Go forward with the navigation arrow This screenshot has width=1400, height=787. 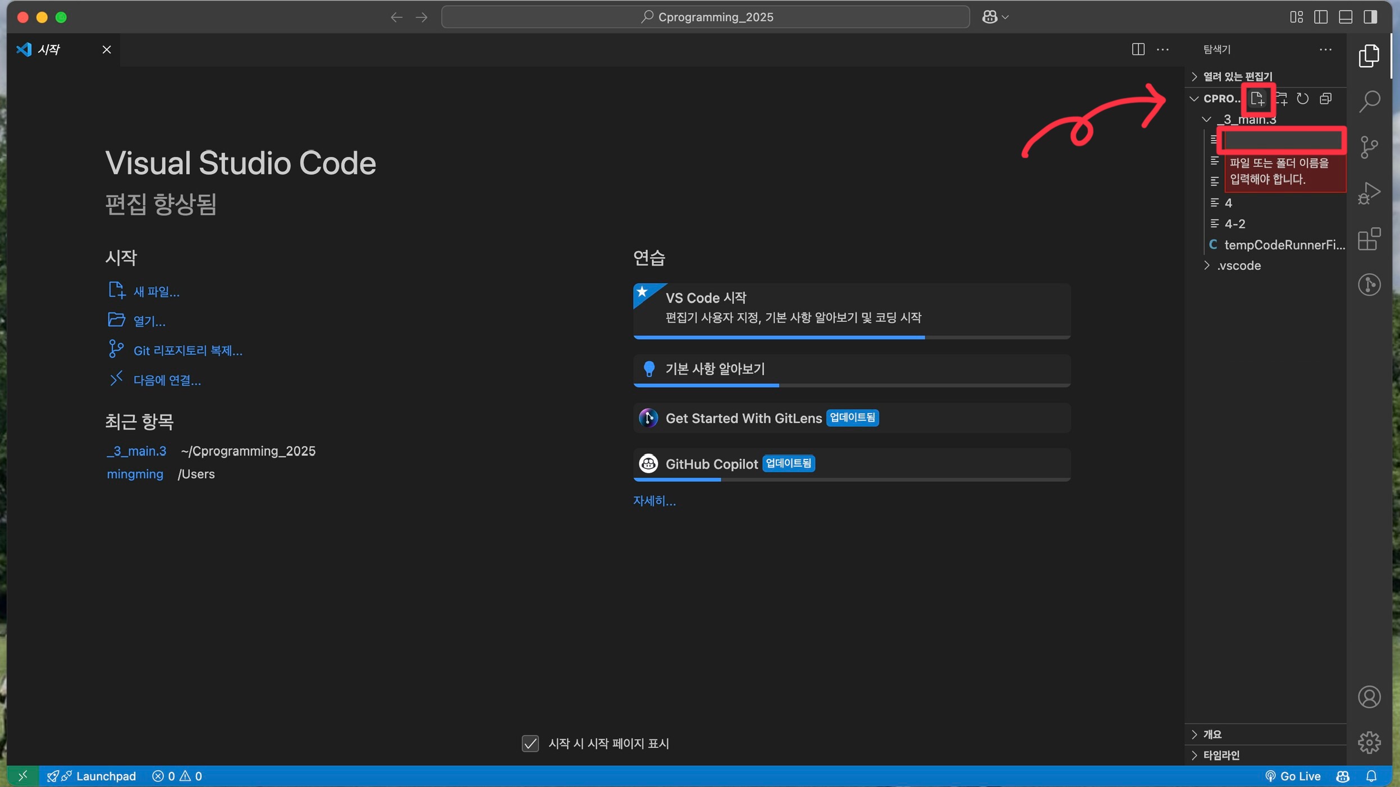point(421,17)
